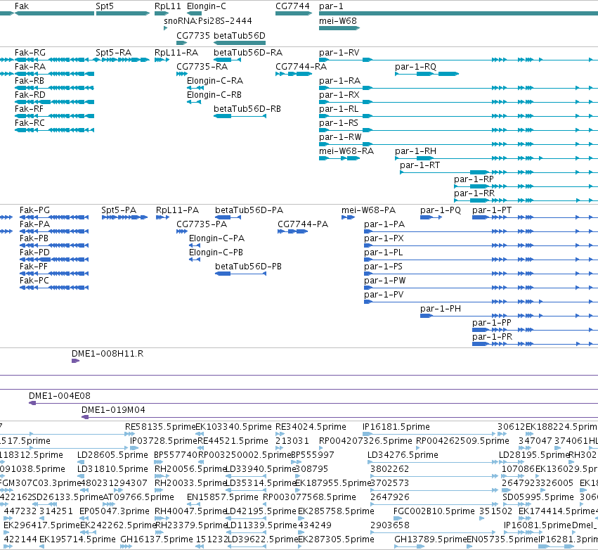Select protein par-1-PA
This screenshot has height=550, width=598.
click(x=384, y=224)
